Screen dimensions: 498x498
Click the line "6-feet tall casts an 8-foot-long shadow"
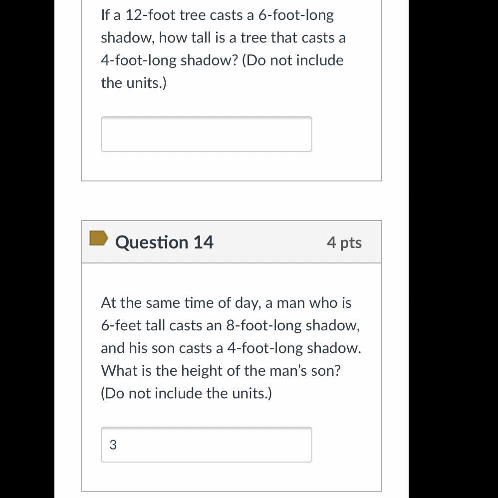click(x=230, y=325)
